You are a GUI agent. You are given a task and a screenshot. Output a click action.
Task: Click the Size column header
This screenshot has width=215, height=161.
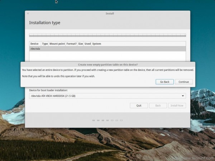[81, 44]
